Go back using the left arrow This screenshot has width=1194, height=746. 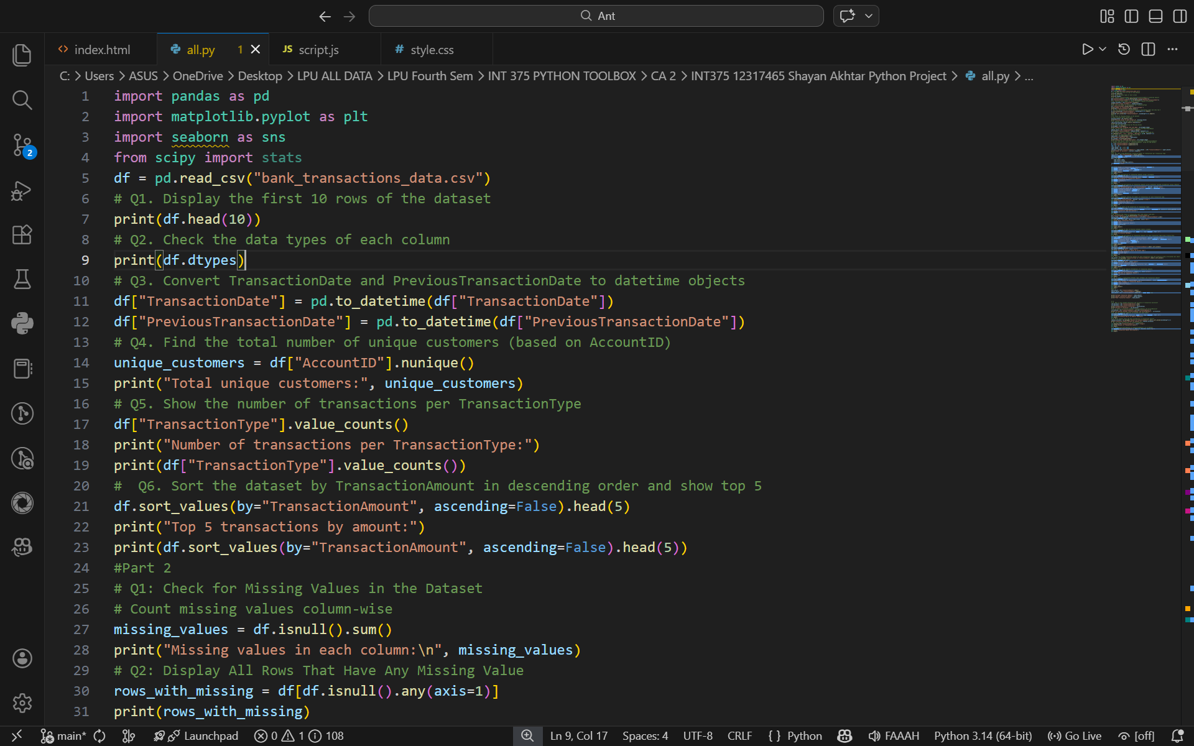pos(325,16)
